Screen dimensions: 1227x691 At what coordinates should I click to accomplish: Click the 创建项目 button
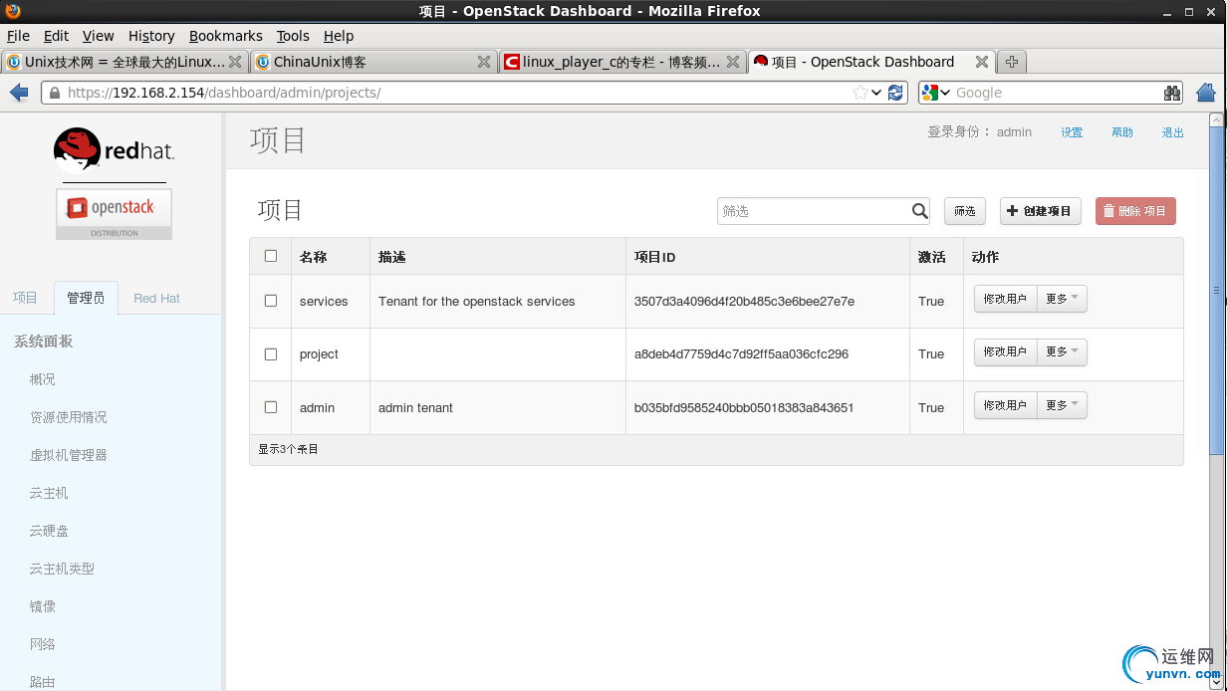tap(1041, 211)
